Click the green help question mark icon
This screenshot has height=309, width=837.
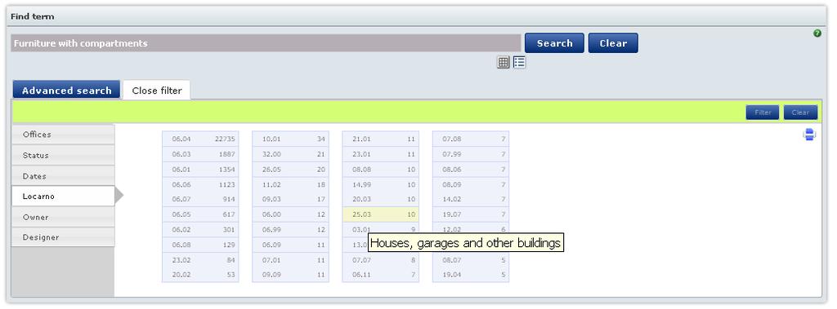pyautogui.click(x=817, y=33)
